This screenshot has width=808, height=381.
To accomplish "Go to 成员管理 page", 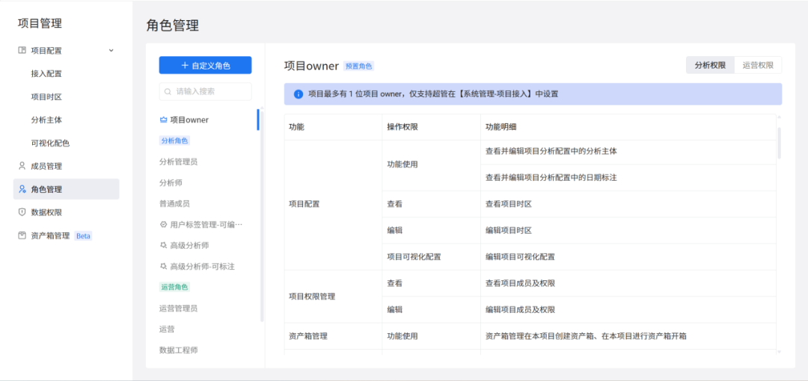I will tap(66, 166).
